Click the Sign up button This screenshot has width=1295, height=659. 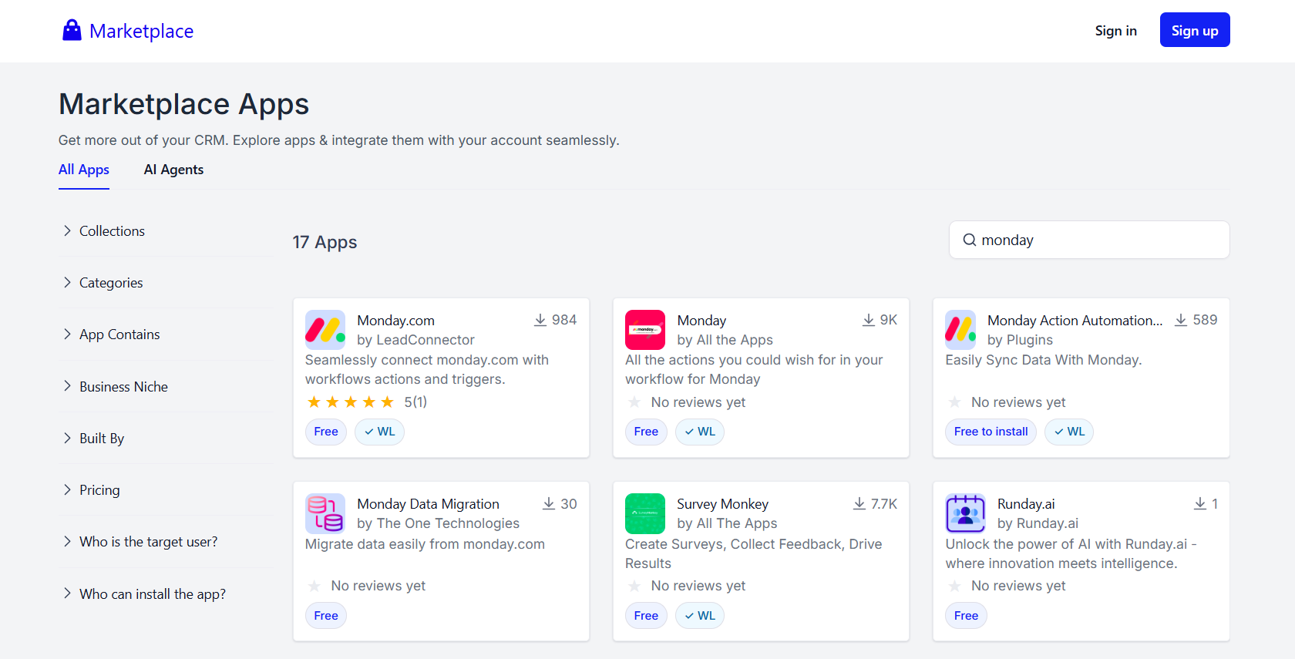(x=1195, y=30)
